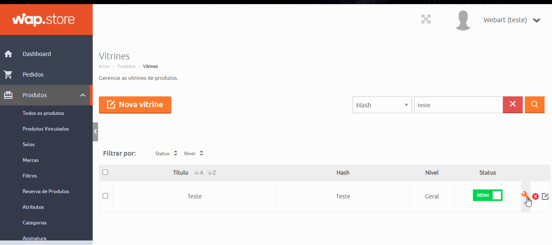Click the Nova vitrine button
The height and width of the screenshot is (245, 552).
pyautogui.click(x=135, y=105)
